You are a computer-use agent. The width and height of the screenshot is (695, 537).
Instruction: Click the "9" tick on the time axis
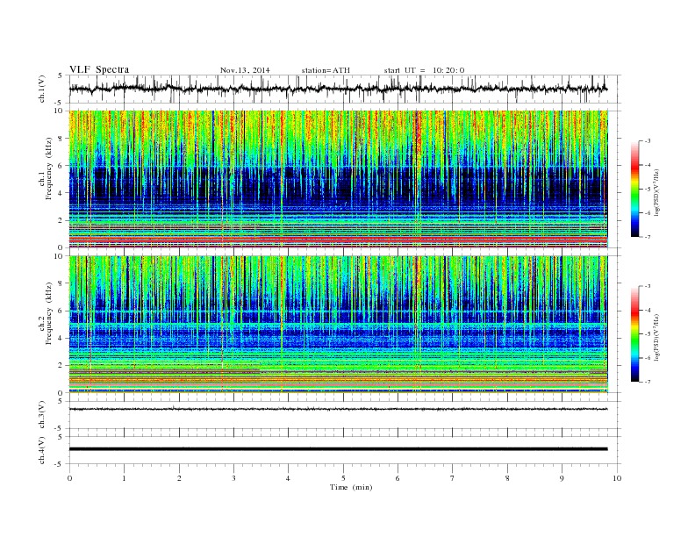(562, 478)
